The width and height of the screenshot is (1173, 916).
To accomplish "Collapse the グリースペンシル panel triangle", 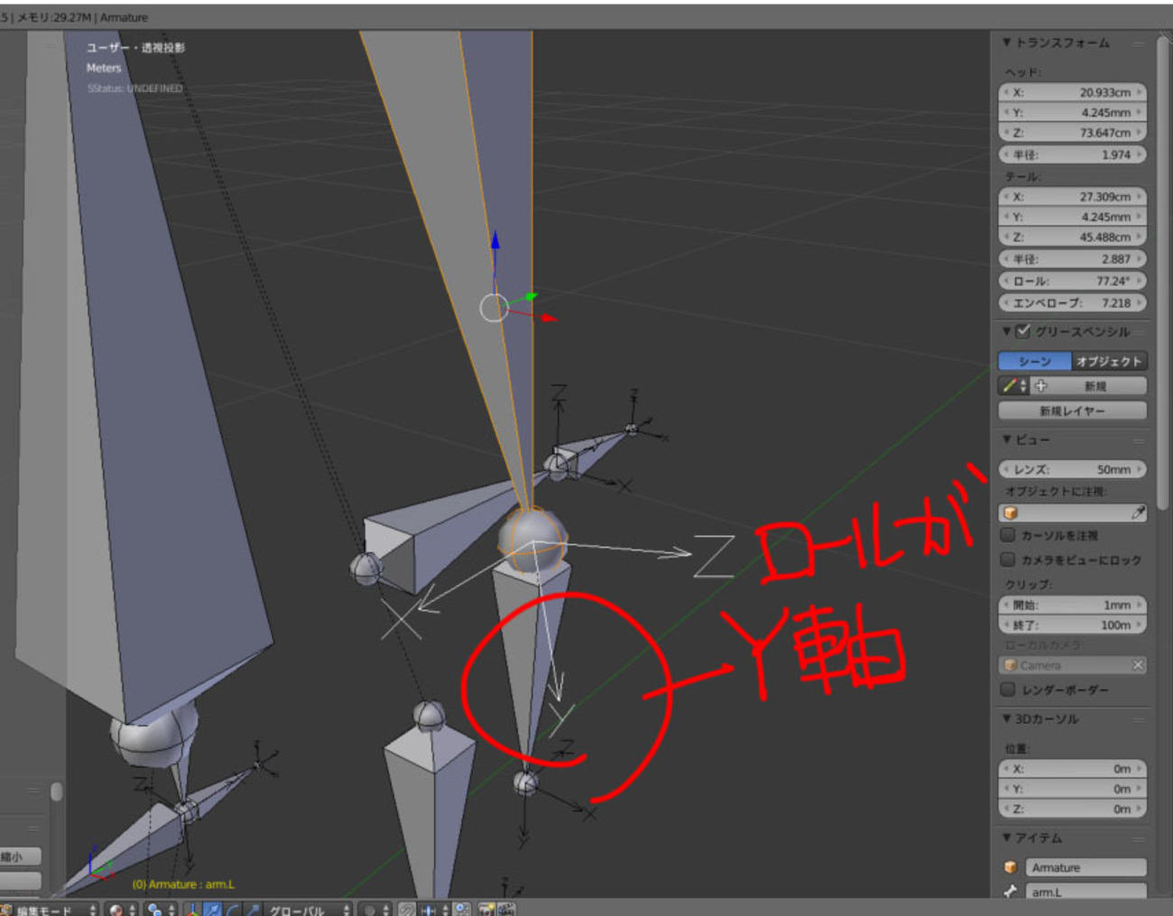I will point(1007,331).
